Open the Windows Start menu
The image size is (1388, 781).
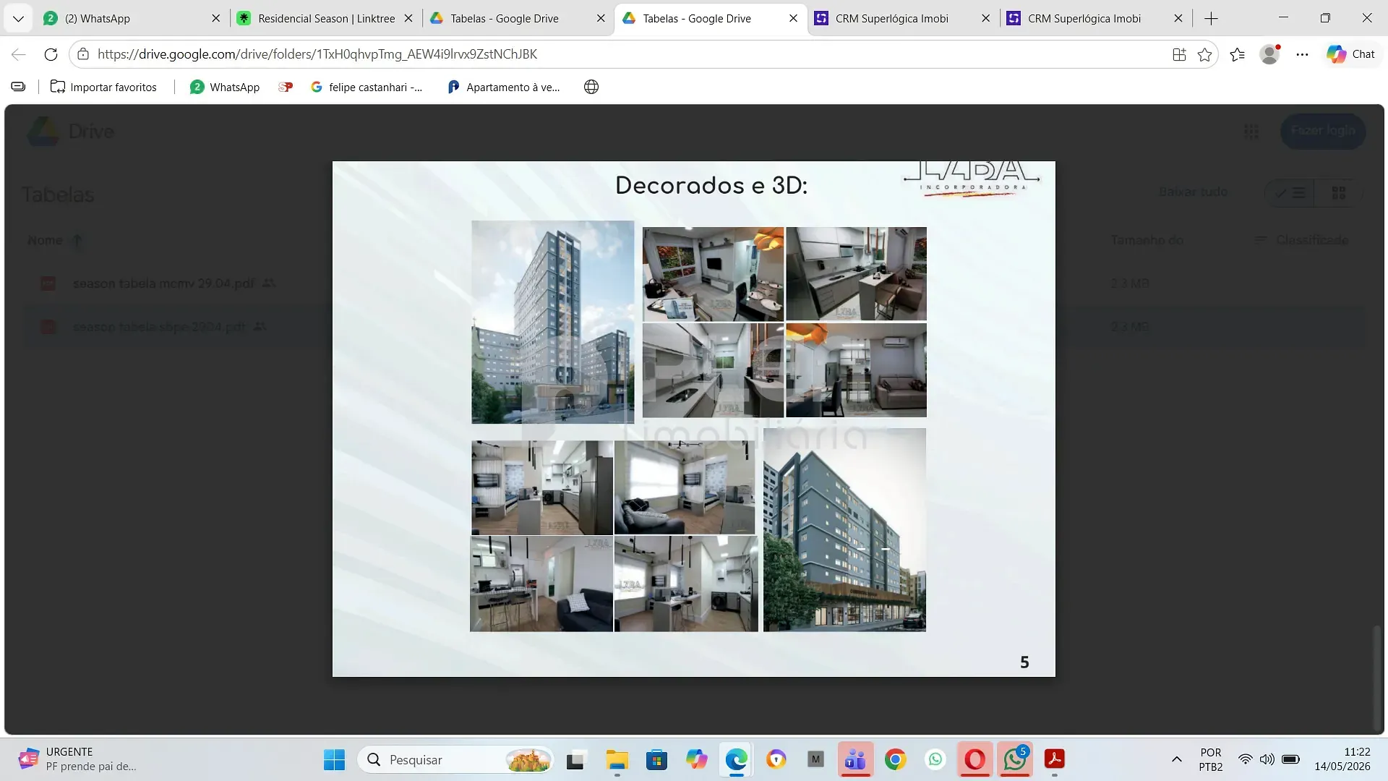pos(334,760)
